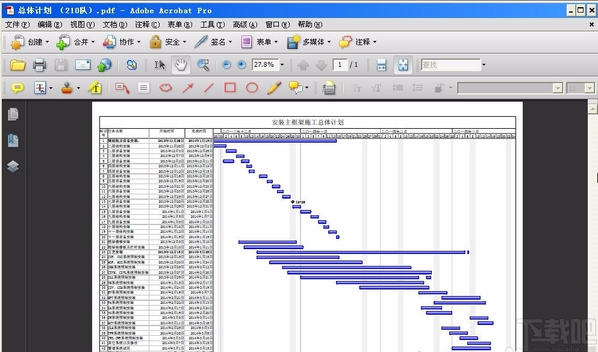Activate the Marquee Zoom tool

204,64
